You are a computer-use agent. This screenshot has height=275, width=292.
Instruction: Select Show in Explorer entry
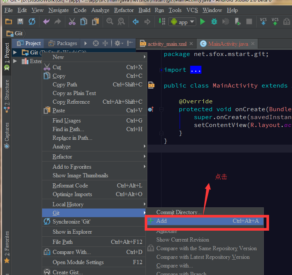pos(94,232)
